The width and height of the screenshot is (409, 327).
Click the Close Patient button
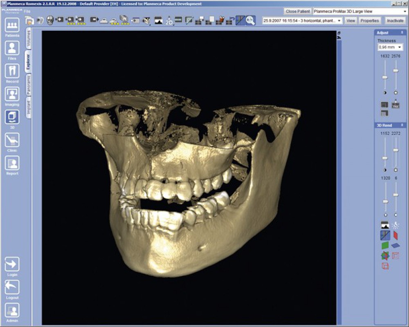(x=298, y=11)
